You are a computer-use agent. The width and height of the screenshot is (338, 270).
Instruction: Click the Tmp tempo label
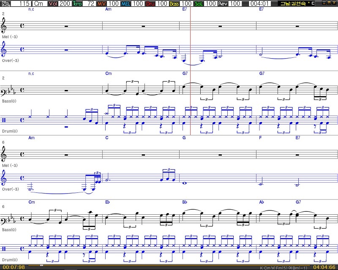coord(77,3)
